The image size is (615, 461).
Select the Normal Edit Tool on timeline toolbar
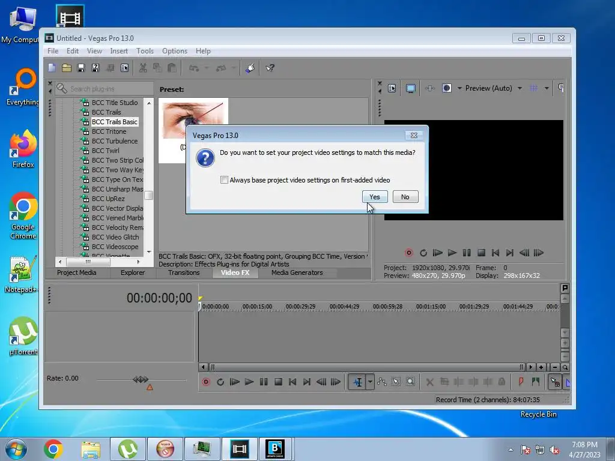pyautogui.click(x=357, y=382)
